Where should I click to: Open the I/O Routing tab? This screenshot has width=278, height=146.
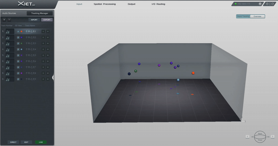coord(158,4)
